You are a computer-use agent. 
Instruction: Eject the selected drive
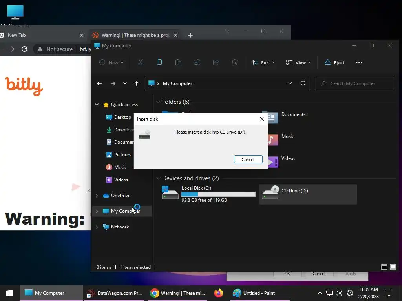click(334, 62)
